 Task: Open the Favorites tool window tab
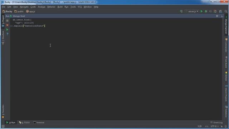click(x=3, y=111)
